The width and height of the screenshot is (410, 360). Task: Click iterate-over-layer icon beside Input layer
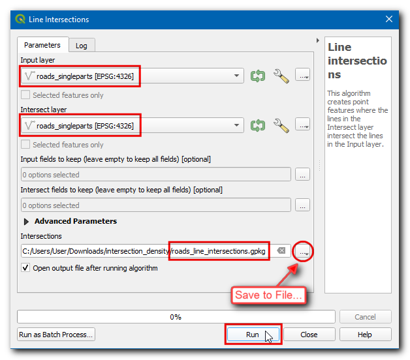click(x=258, y=76)
